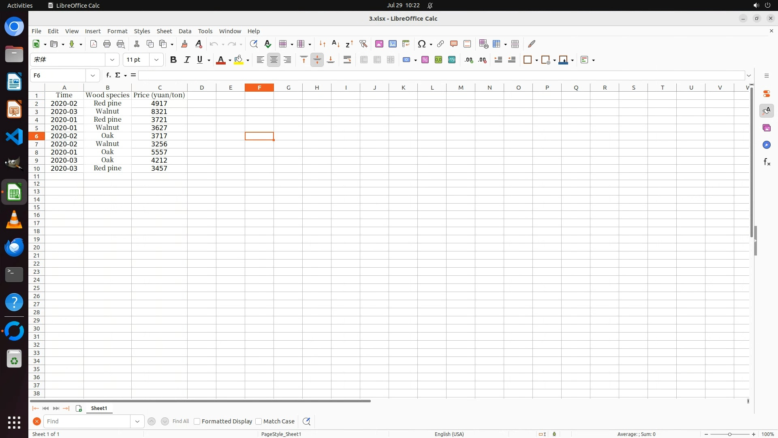Expand the Name Box dropdown
Viewport: 778px width, 438px height.
(x=93, y=75)
